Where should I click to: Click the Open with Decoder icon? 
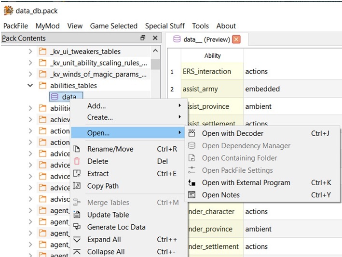[x=192, y=133]
